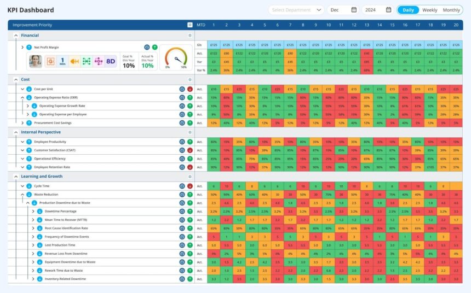Switch to the Weekly view
This screenshot has width=471, height=293.
pos(429,10)
